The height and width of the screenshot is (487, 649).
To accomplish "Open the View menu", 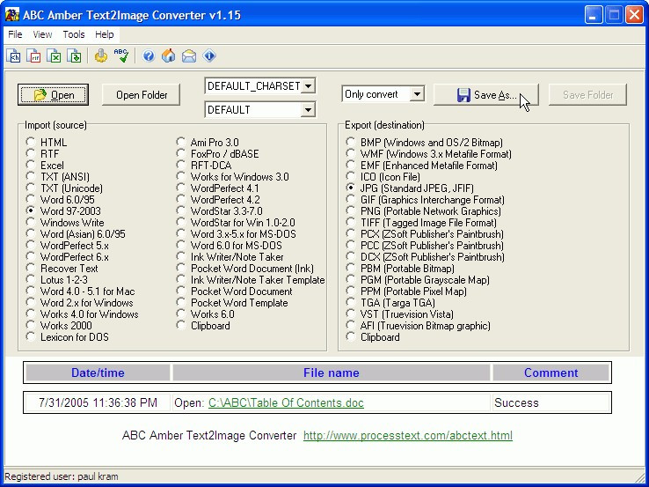I will tap(42, 34).
